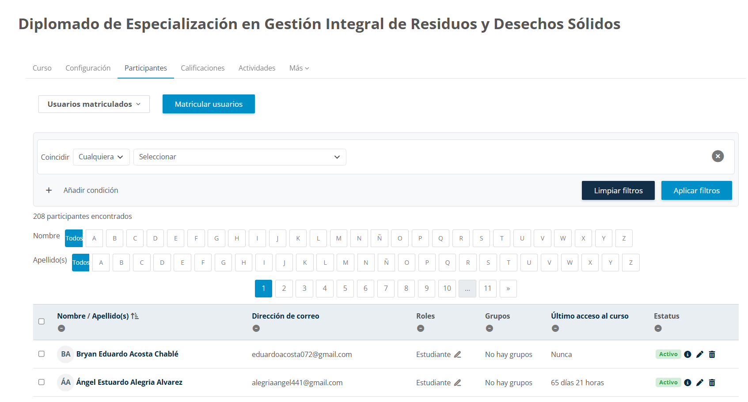748x402 pixels.
Task: Click the trash icon to unenrol Bryan Eduardo Acosta Chablé
Action: (712, 354)
